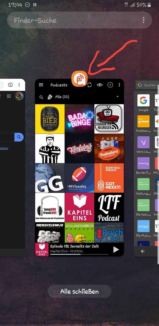Expand the Alle (22) category dropdown arrow

(118, 97)
